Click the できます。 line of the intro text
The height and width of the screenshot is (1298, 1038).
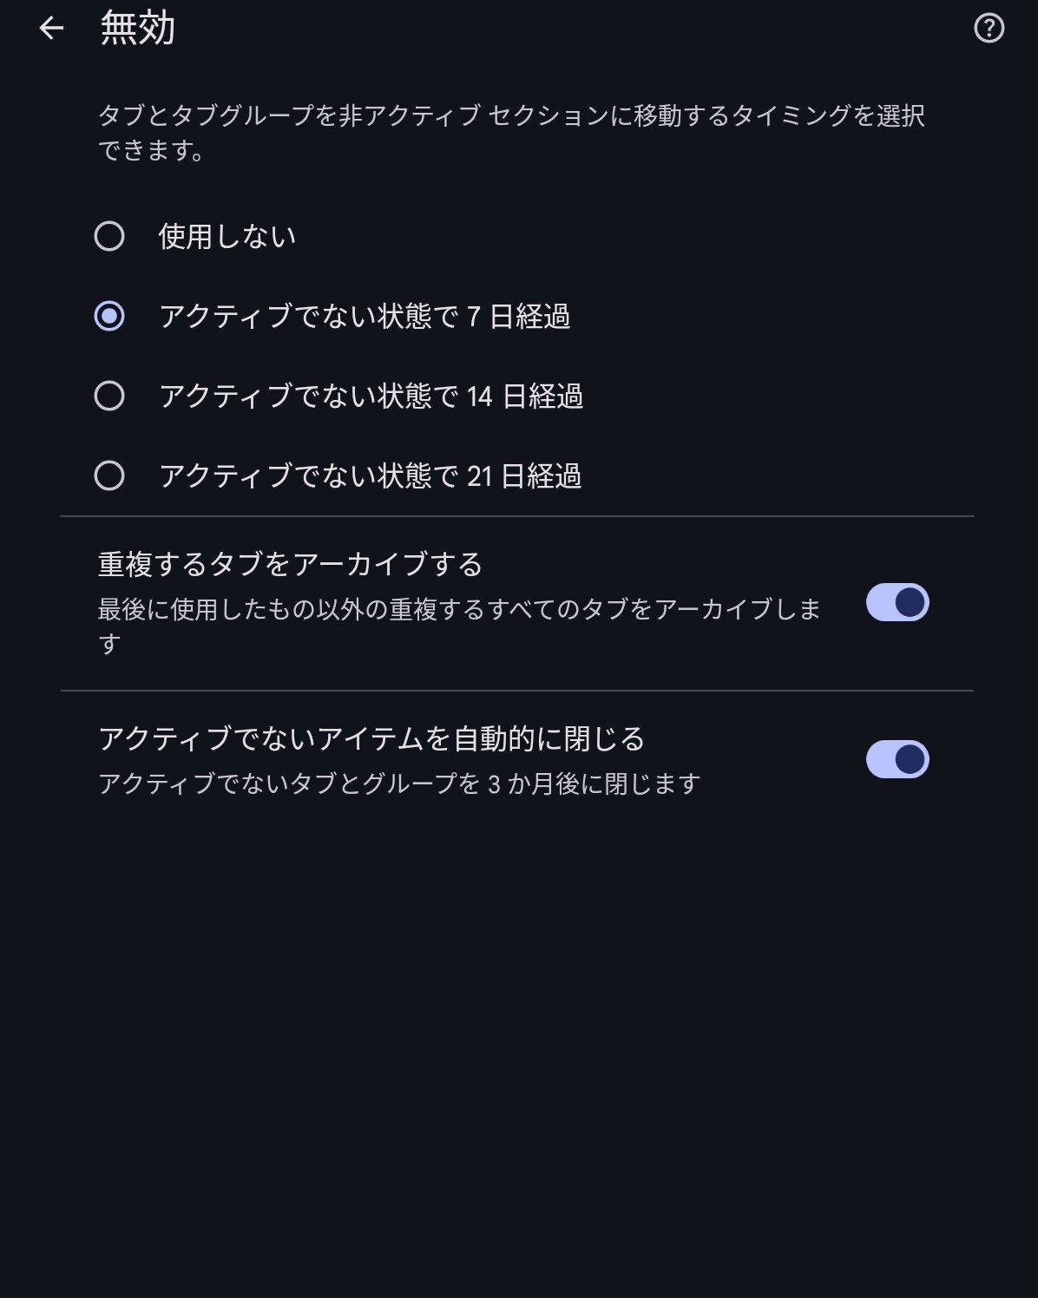(x=151, y=151)
